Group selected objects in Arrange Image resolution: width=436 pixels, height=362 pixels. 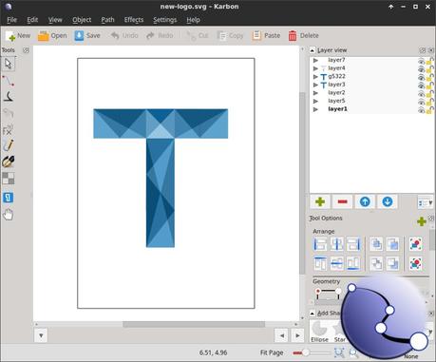[415, 244]
